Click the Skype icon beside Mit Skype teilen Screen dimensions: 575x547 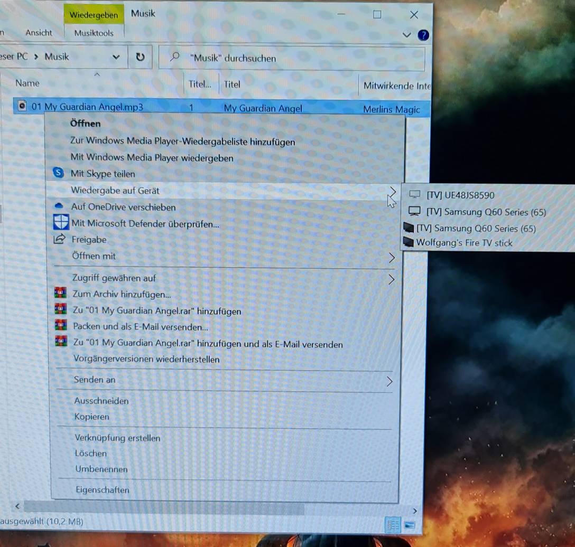(x=59, y=173)
